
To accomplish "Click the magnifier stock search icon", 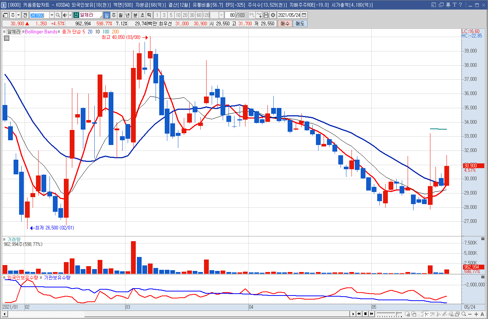I will pos(58,15).
